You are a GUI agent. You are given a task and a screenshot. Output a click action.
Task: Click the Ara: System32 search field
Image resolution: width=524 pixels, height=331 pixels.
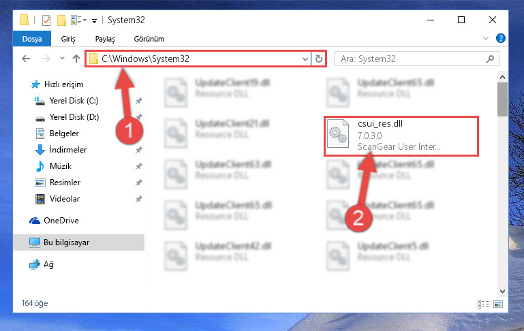(411, 59)
